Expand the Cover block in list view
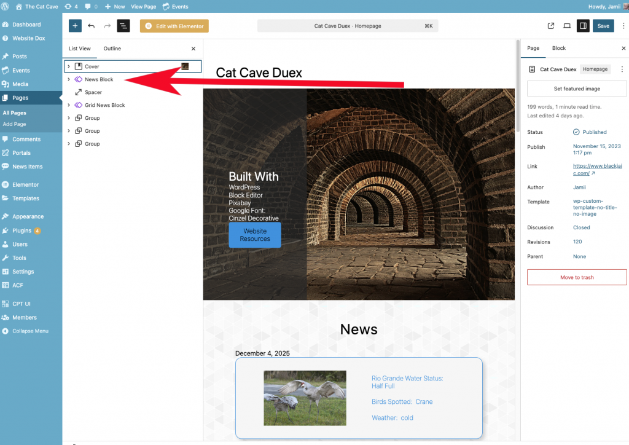This screenshot has height=445, width=629. (69, 66)
